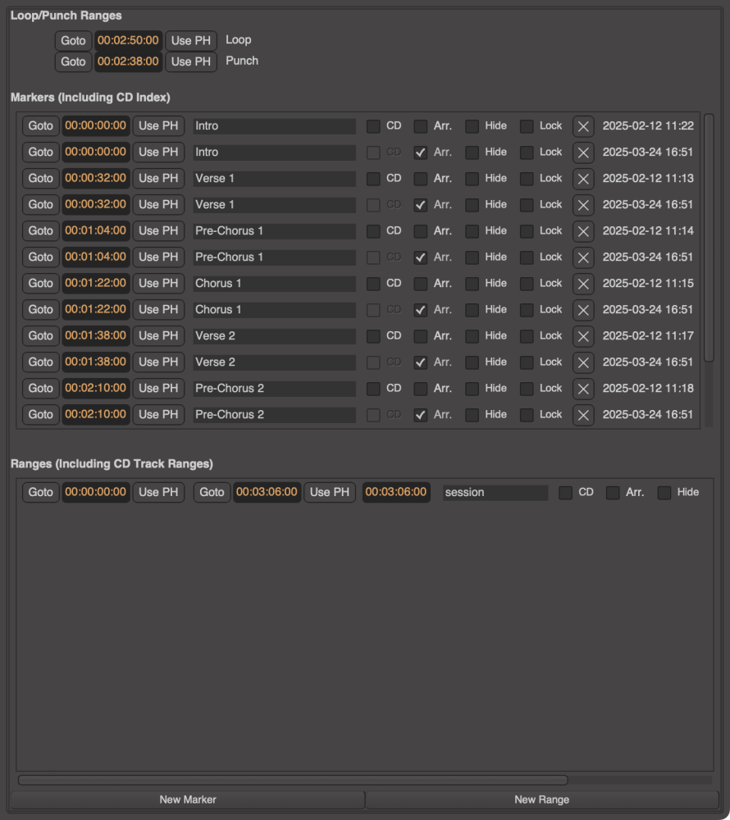Go to the Punch range start

73,61
